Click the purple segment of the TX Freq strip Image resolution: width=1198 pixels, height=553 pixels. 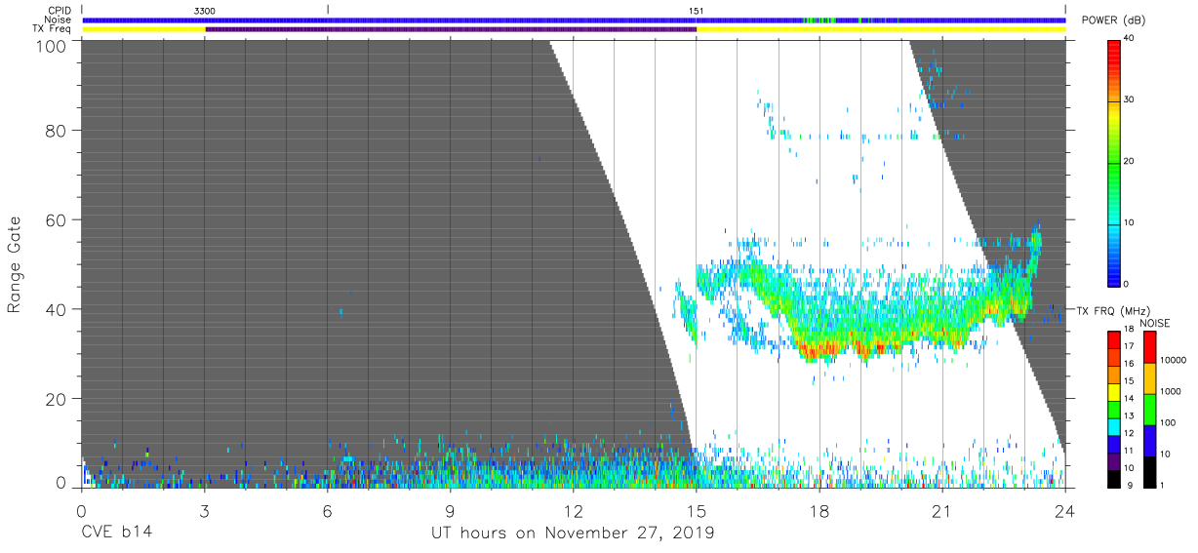[451, 29]
